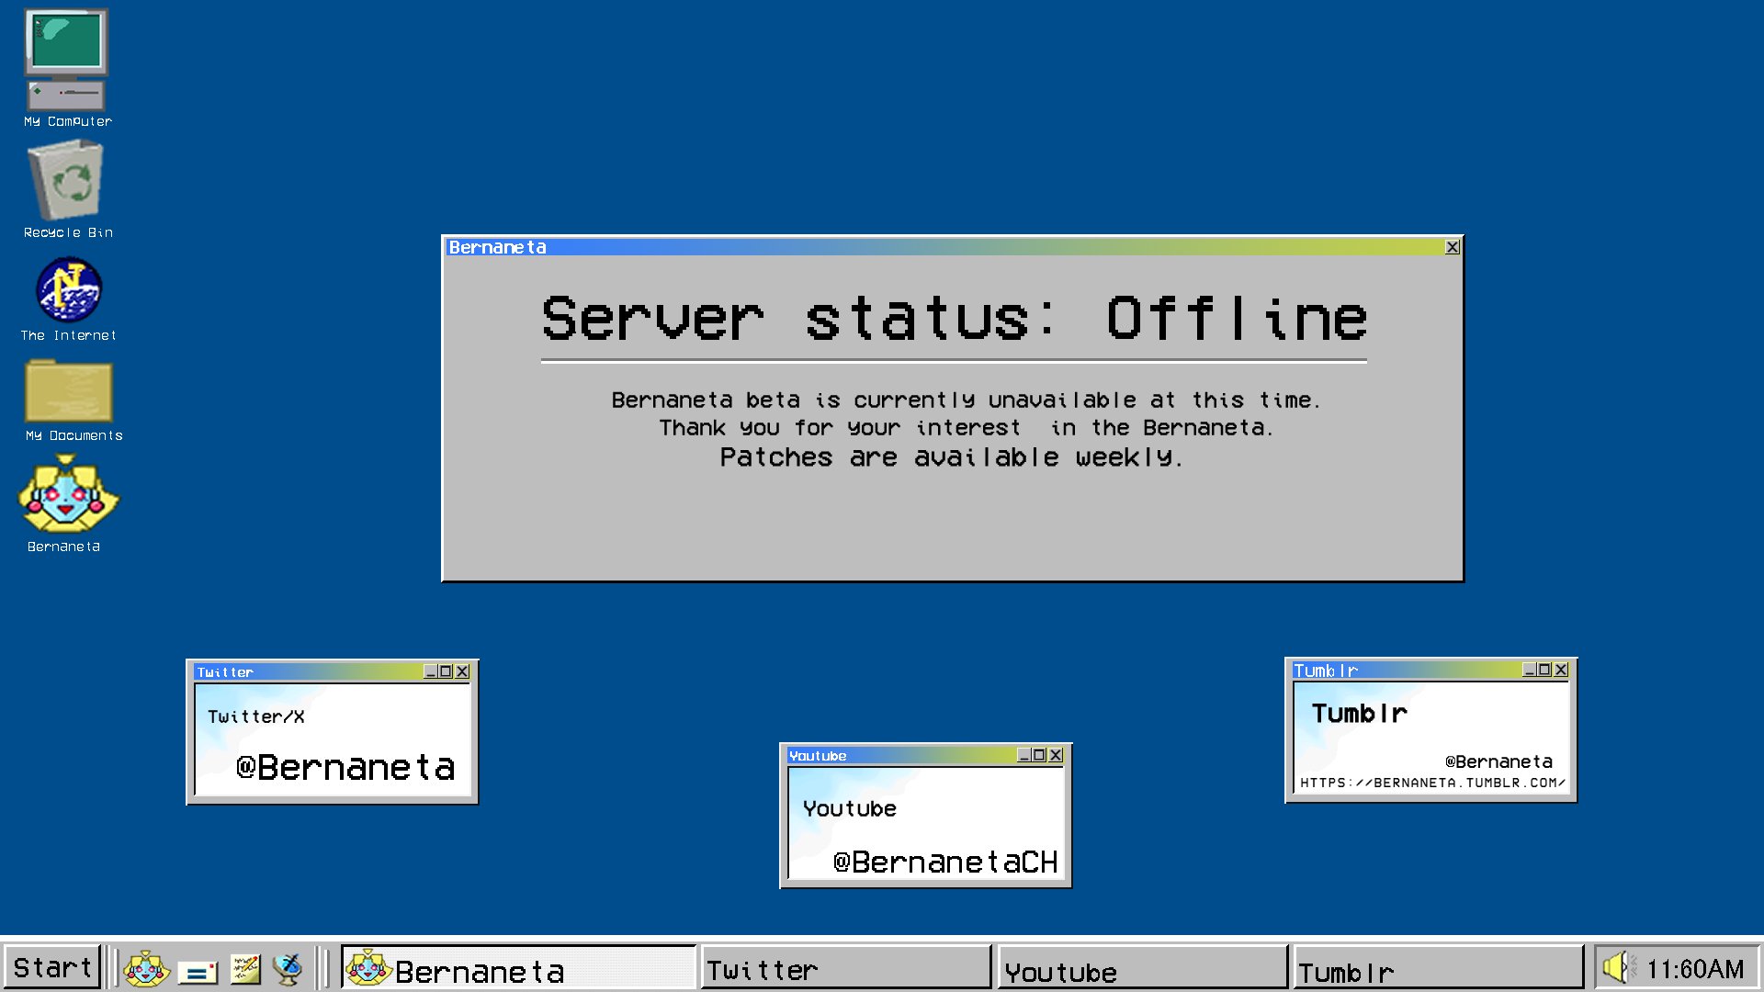Screen dimensions: 1764x992
Task: Maximize the Twitter window
Action: [x=446, y=671]
